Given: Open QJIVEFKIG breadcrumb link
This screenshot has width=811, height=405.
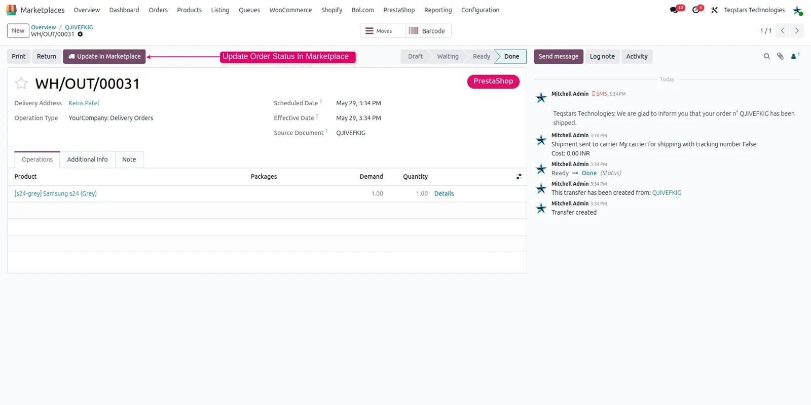Looking at the screenshot, I should [79, 27].
